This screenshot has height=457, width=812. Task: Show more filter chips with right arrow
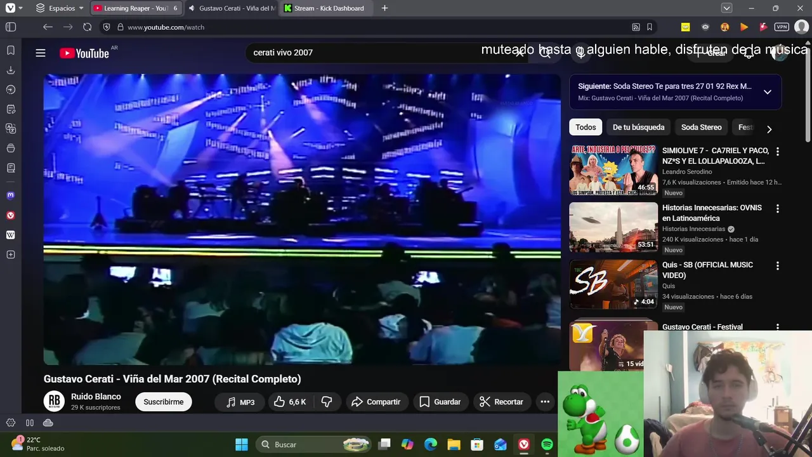pyautogui.click(x=769, y=129)
